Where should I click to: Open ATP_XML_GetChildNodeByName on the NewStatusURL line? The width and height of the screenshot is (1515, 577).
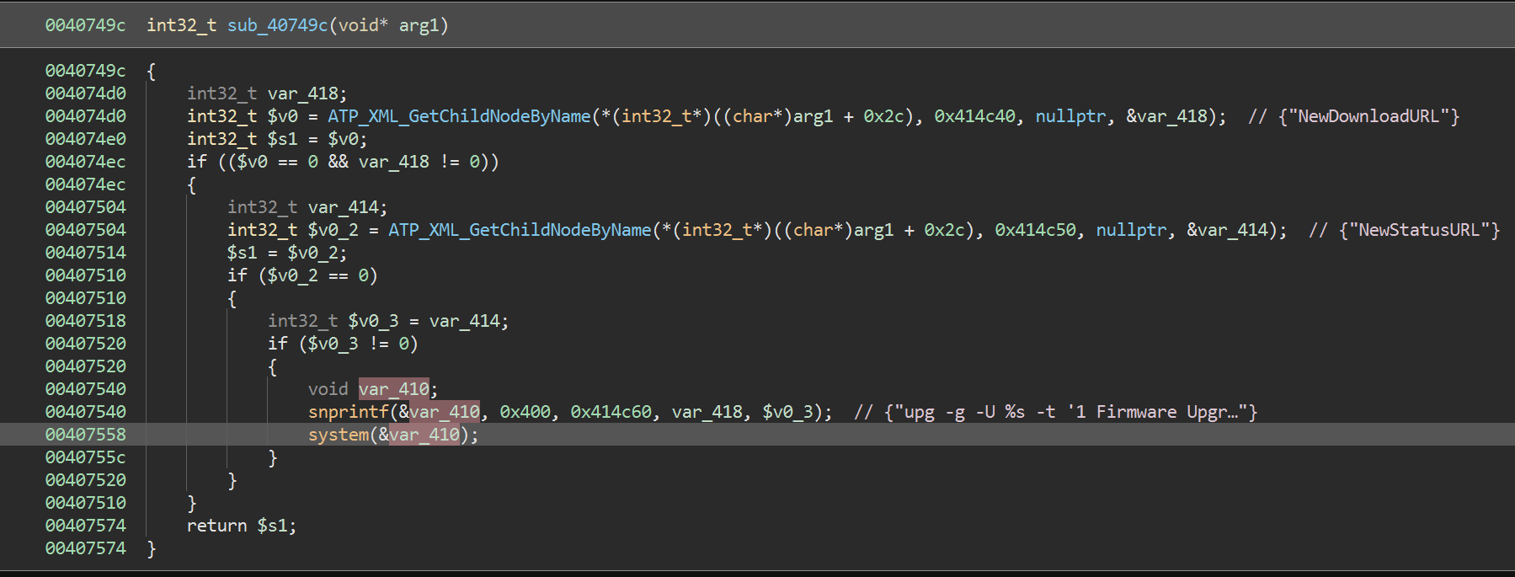[520, 230]
